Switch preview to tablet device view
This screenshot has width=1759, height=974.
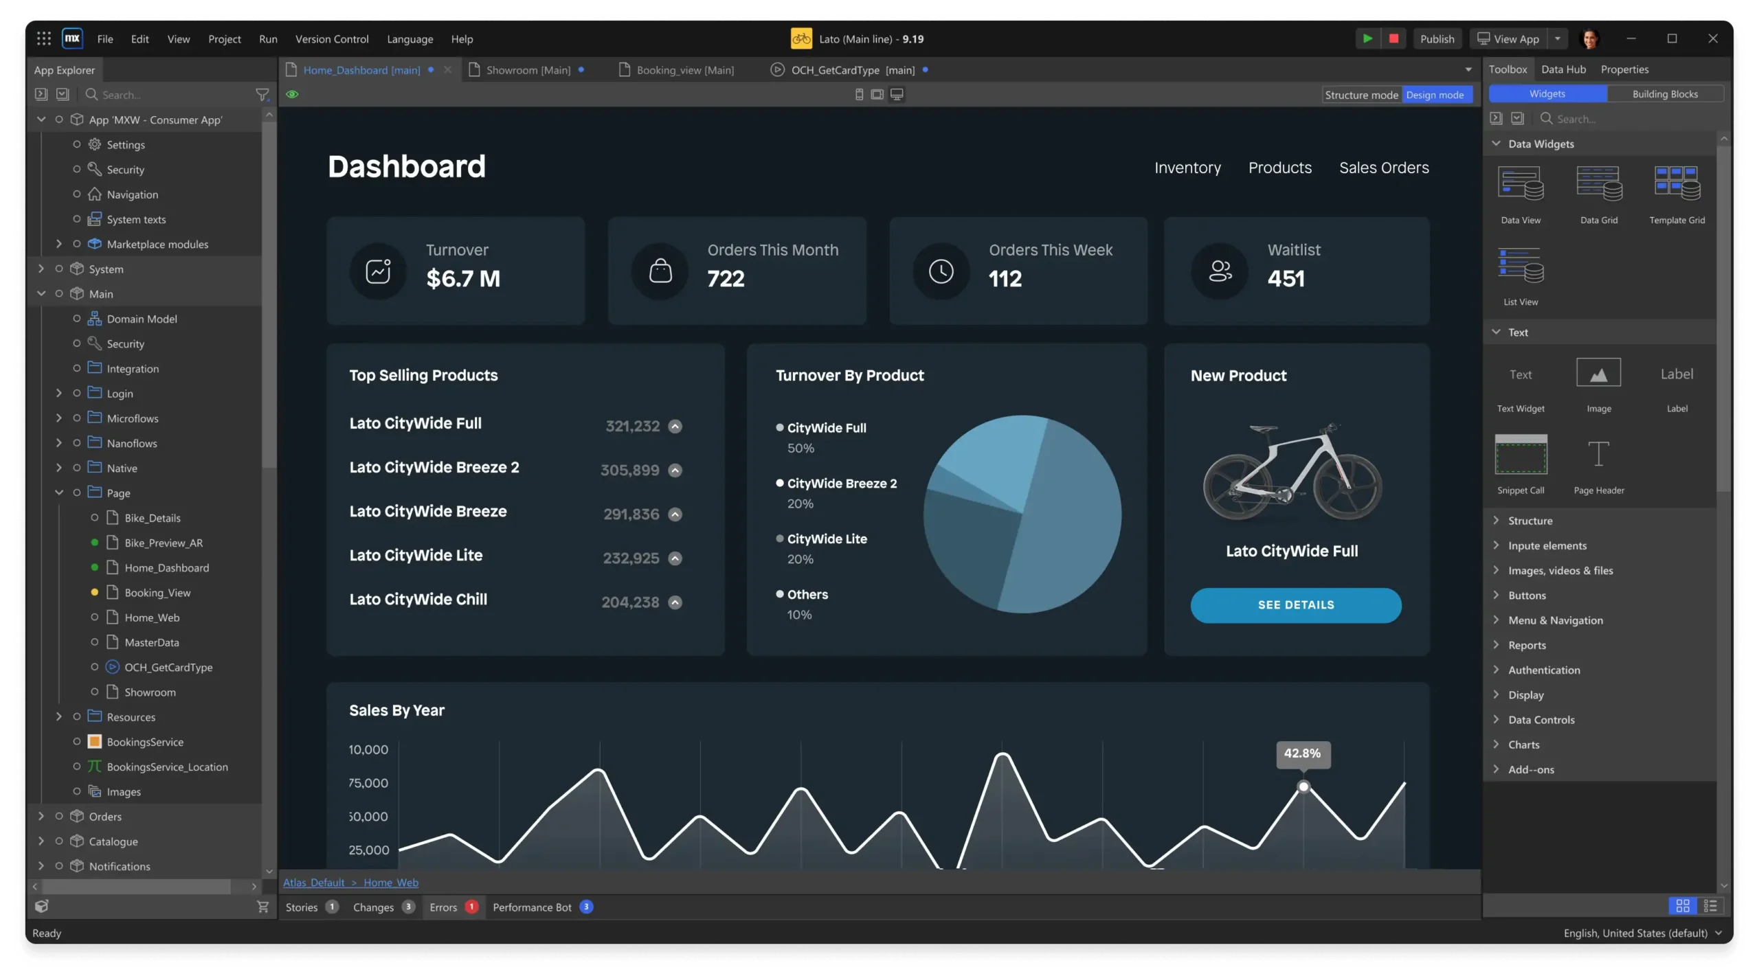pos(877,94)
